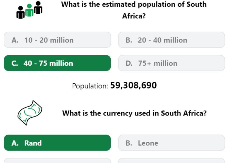The height and width of the screenshot is (163, 228).
Task: Click the Population: label text
Action: [90, 86]
